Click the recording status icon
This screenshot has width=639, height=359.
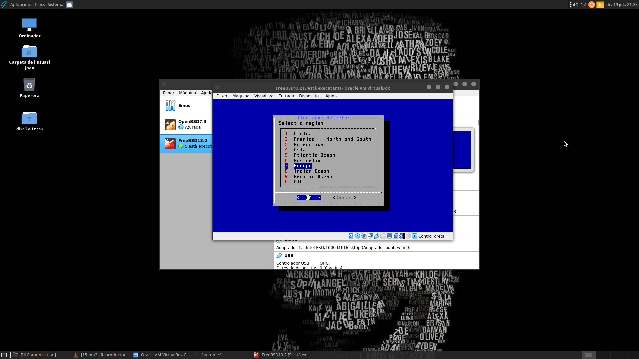pos(395,236)
